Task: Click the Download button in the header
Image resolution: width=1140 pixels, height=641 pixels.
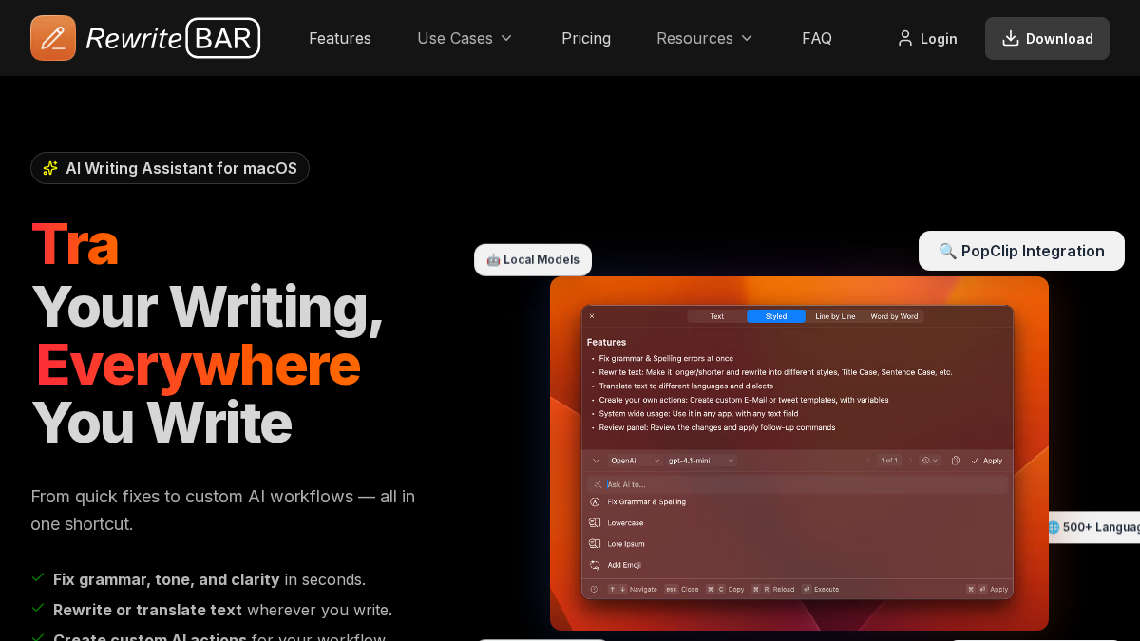Action: point(1047,38)
